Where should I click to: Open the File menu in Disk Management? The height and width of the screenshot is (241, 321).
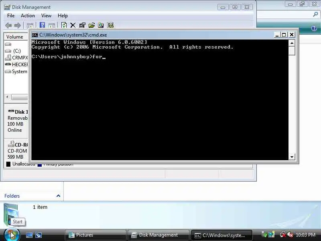pyautogui.click(x=11, y=16)
